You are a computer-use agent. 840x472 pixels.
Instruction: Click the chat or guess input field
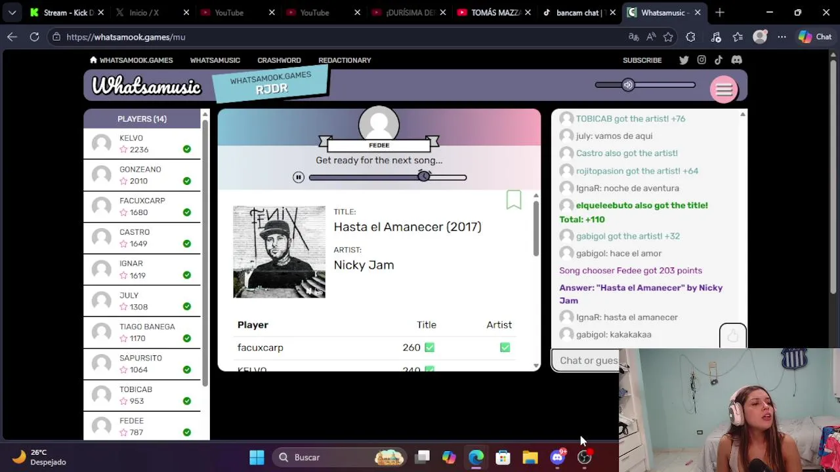coord(585,361)
